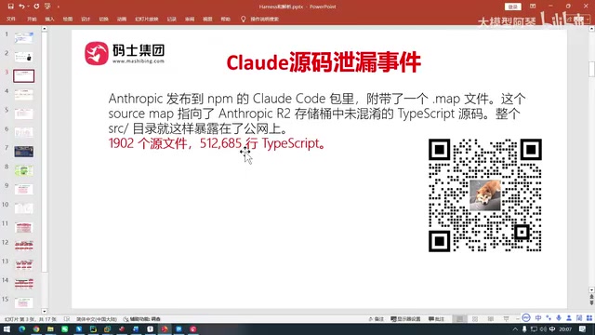Screen dimensions: 595x335
Task: Toggle the 批注 comments pane
Action: click(x=436, y=319)
